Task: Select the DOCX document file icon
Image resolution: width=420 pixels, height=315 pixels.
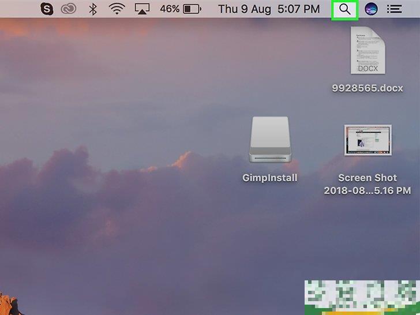Action: pos(367,51)
